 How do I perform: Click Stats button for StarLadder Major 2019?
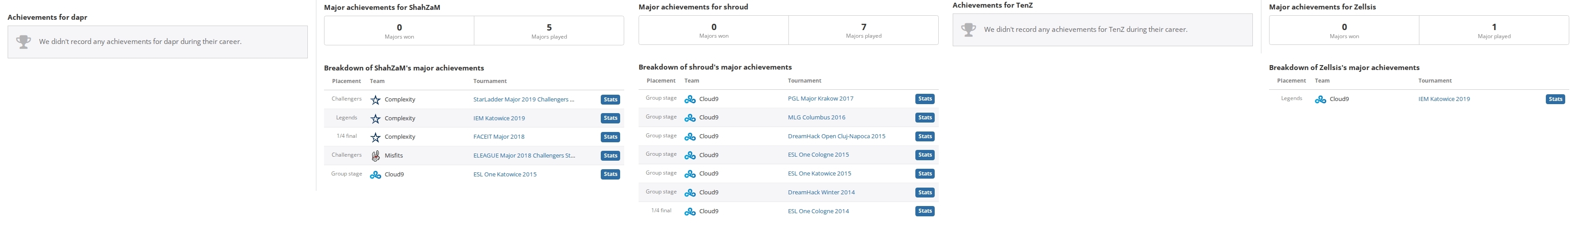point(610,99)
